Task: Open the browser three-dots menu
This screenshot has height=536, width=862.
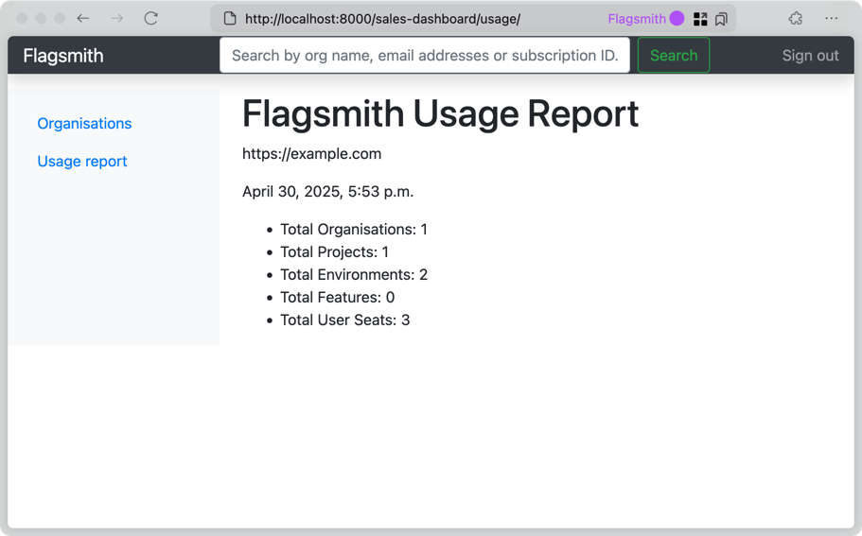Action: [x=831, y=18]
